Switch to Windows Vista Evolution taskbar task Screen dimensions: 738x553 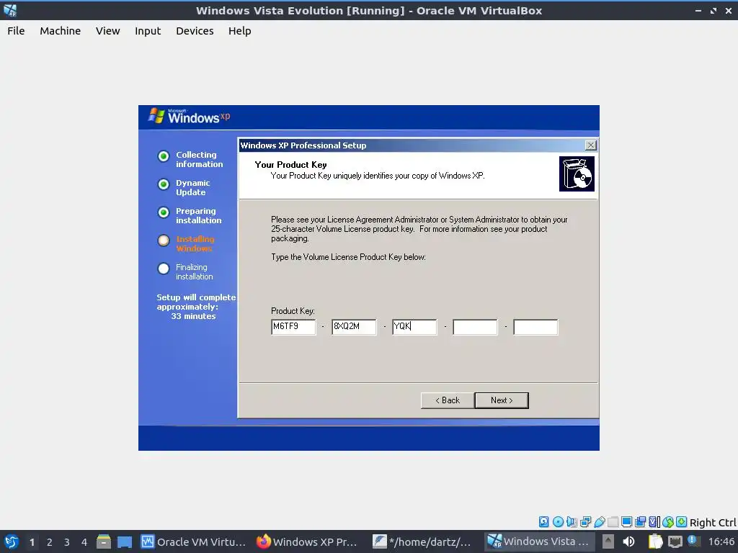538,541
